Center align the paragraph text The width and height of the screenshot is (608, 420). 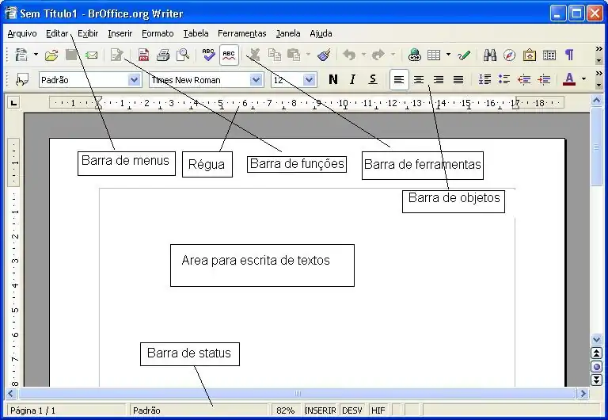419,79
